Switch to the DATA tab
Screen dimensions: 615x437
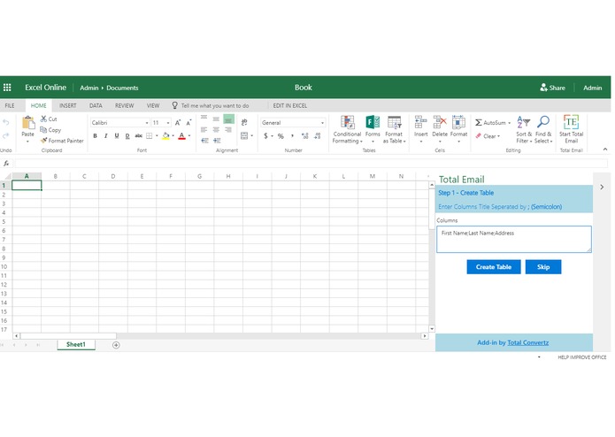[x=96, y=105]
